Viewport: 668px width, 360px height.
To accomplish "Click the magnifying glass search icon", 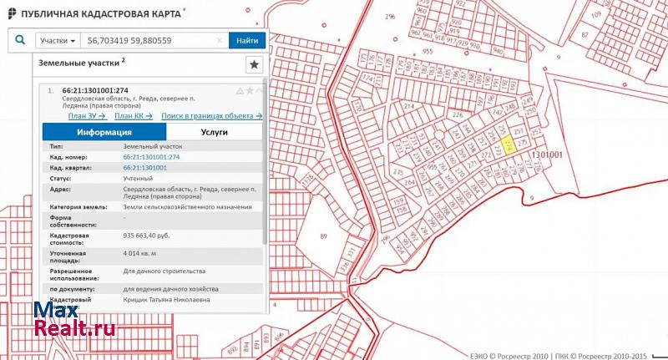I will pos(20,40).
